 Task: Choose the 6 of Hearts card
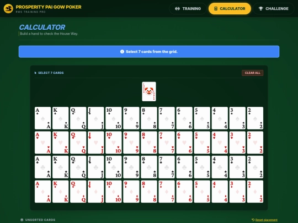tap(184, 143)
